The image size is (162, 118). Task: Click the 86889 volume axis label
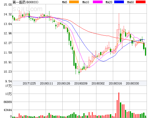(8, 102)
